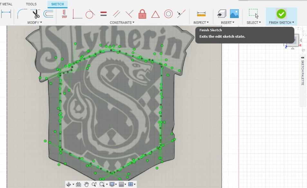Image resolution: width=307 pixels, height=188 pixels.
Task: Click the Measure ruler icon
Action: (201, 14)
